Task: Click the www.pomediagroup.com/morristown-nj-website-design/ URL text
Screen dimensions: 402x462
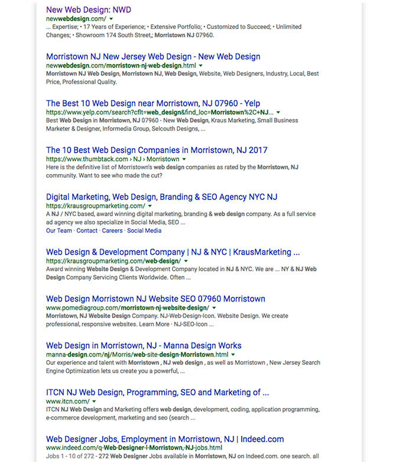Action: point(128,308)
